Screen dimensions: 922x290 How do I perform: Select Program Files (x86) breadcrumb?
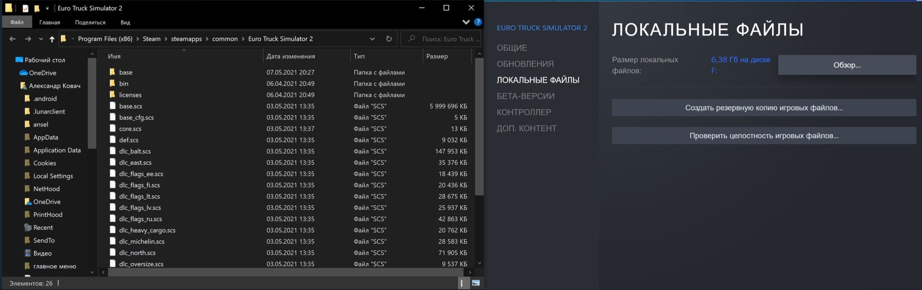[105, 39]
